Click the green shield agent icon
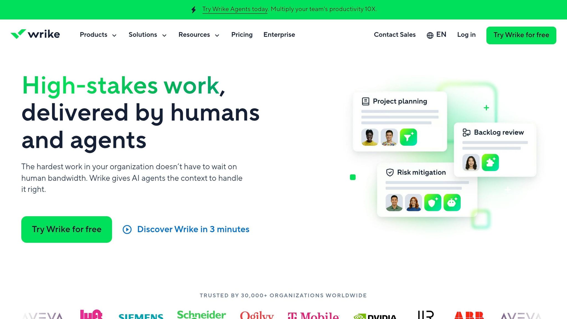 coord(433,202)
